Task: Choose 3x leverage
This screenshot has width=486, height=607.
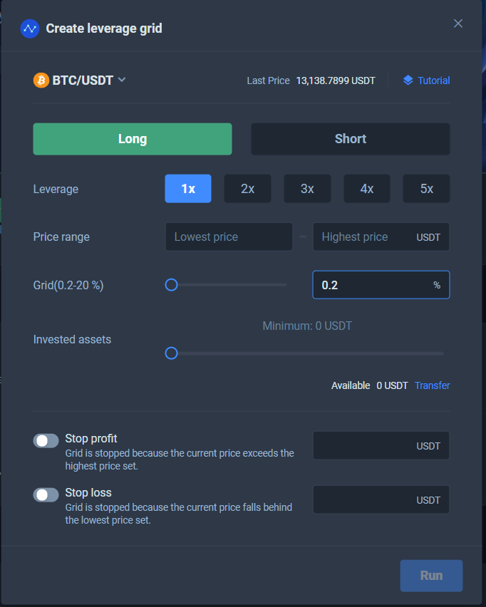Action: (x=307, y=189)
